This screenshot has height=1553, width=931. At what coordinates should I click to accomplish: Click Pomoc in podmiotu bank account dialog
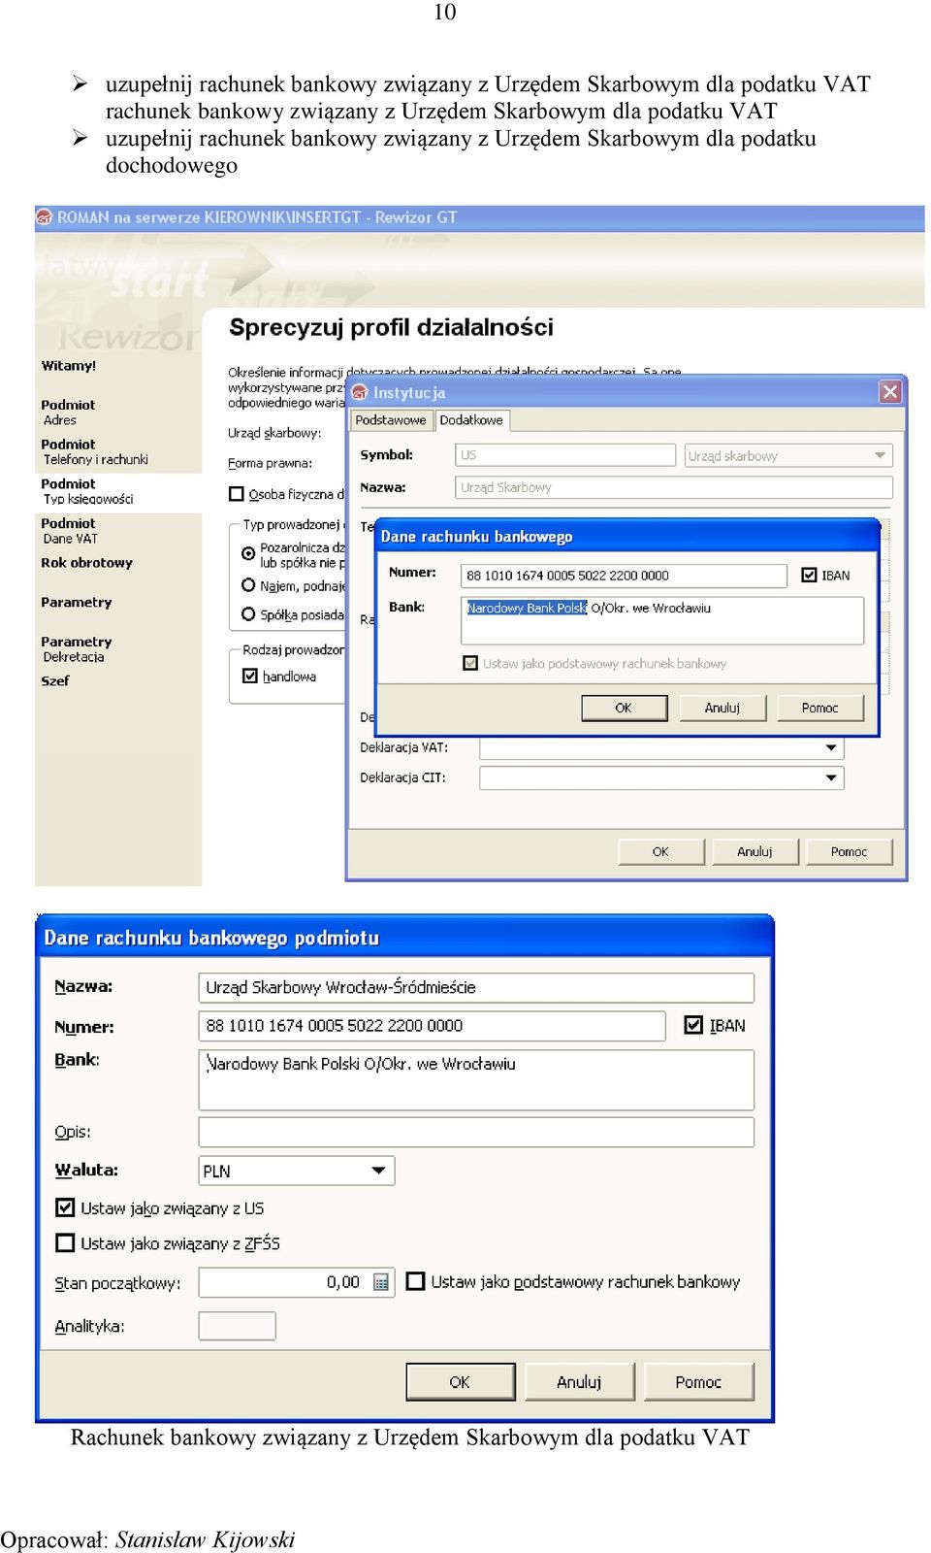[x=699, y=1382]
